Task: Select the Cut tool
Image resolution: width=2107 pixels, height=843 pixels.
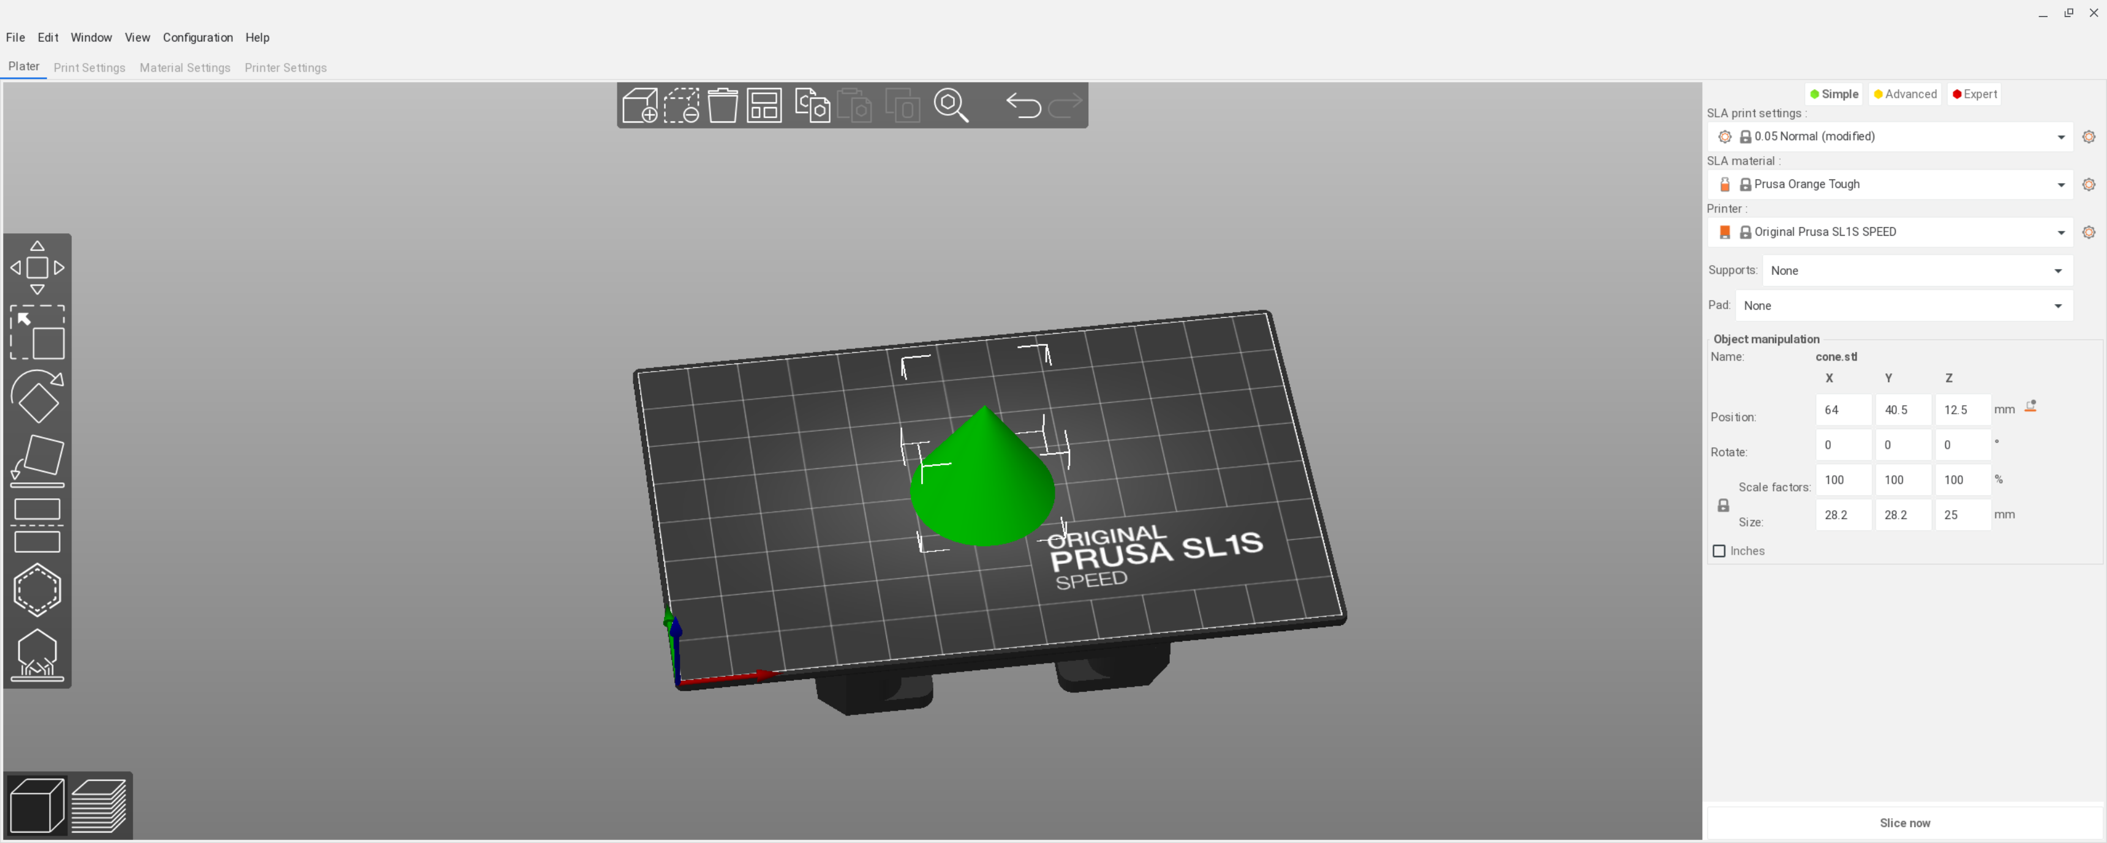Action: 37,525
